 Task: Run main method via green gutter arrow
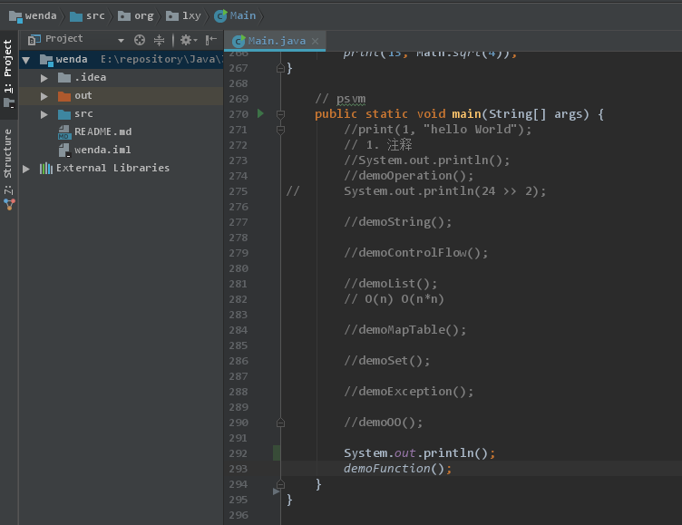(x=260, y=113)
